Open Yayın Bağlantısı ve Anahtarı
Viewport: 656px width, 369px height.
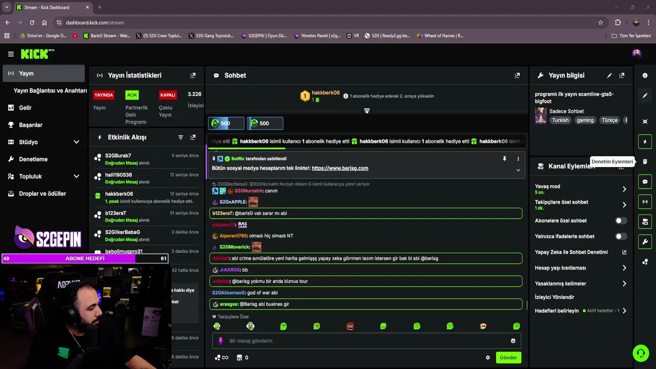(x=50, y=91)
